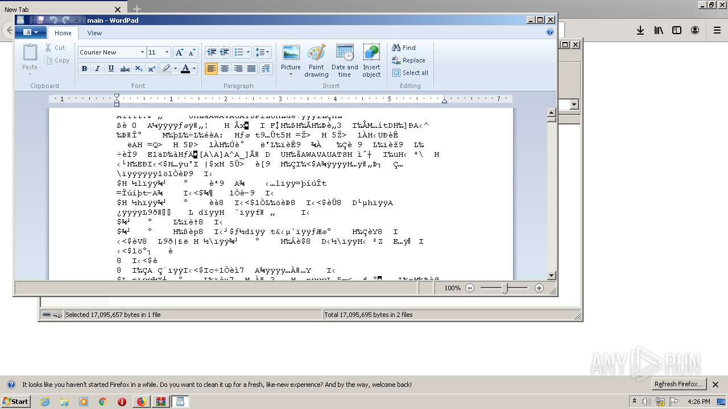
Task: Click the Cut scissors command
Action: click(x=55, y=48)
